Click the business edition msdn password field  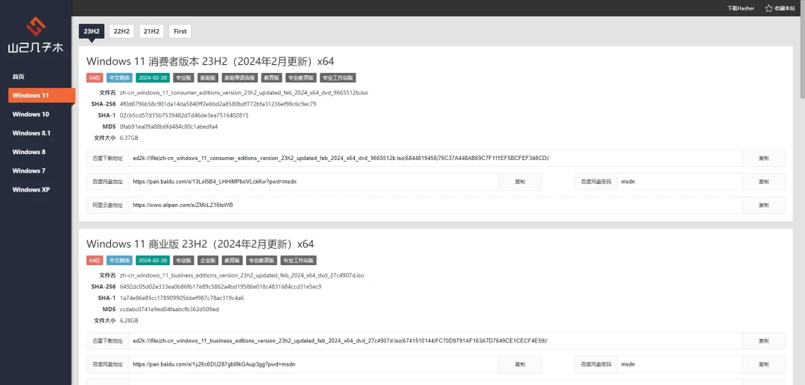click(x=680, y=364)
